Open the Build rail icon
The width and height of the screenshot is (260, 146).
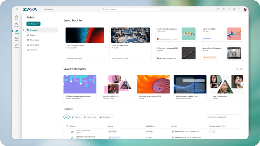pyautogui.click(x=17, y=39)
